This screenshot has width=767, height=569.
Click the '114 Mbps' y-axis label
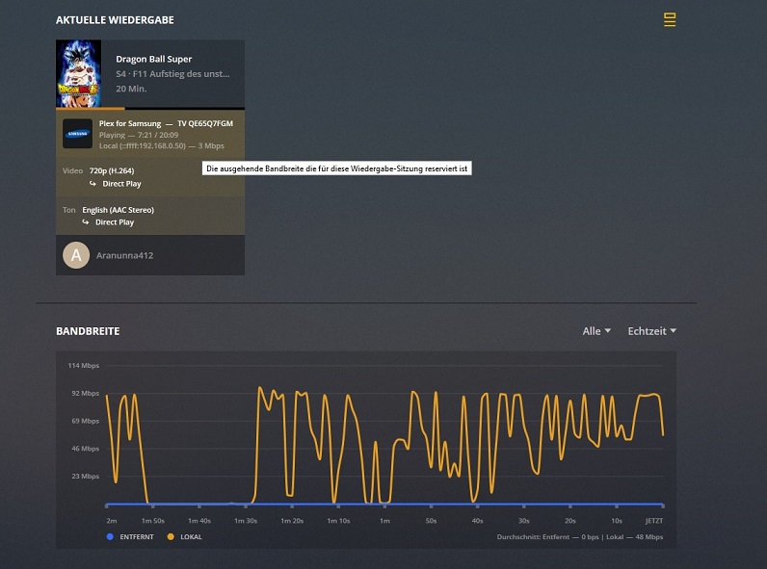(84, 365)
